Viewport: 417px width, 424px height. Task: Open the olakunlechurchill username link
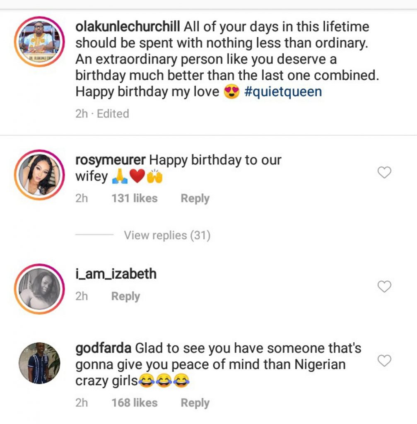click(128, 27)
